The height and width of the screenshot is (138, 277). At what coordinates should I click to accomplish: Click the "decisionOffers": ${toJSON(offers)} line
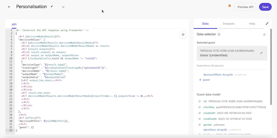pyautogui.click(x=44, y=121)
